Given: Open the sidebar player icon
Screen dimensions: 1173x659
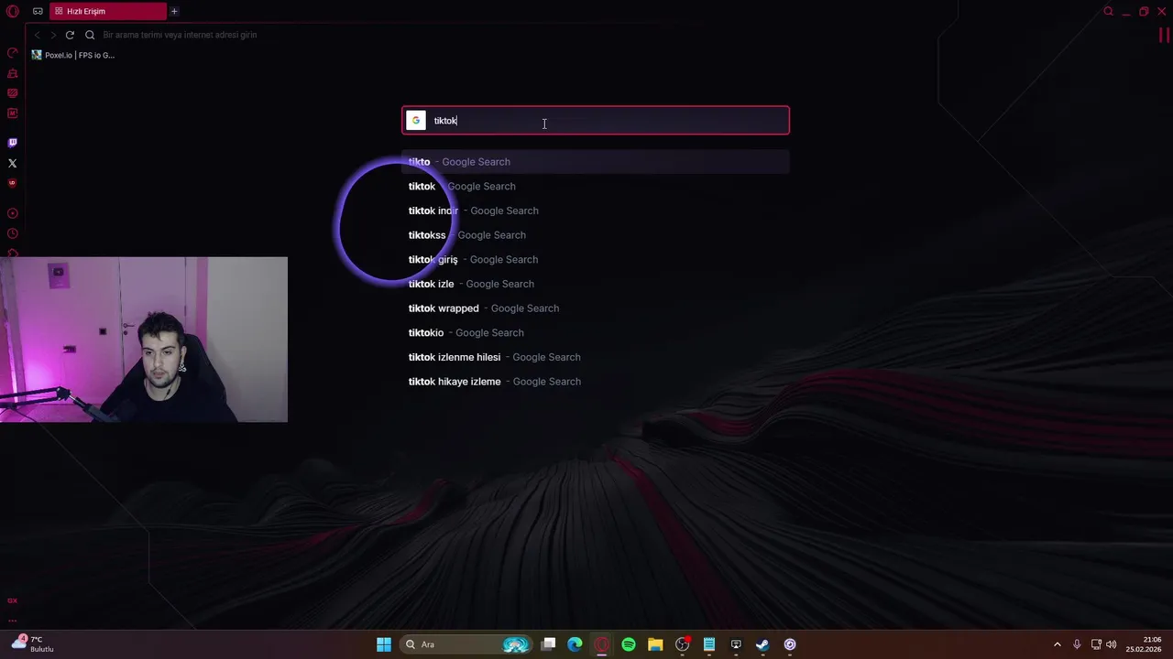Looking at the screenshot, I should [x=12, y=213].
